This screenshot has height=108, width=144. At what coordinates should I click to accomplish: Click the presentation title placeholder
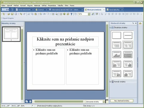tap(65, 41)
